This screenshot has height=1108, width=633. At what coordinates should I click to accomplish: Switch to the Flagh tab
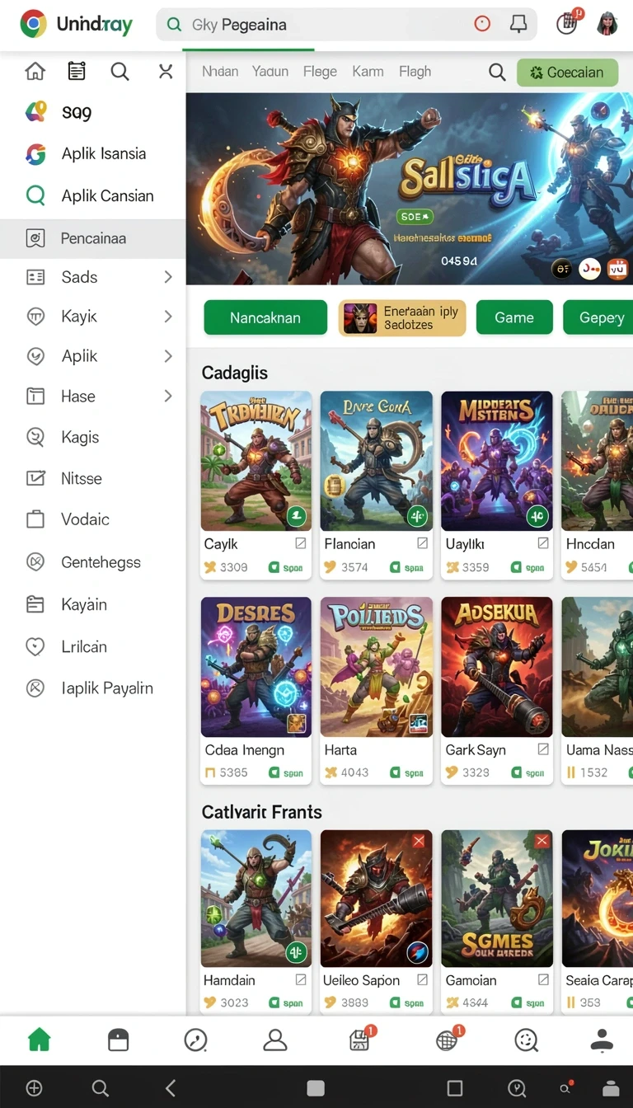pos(415,72)
